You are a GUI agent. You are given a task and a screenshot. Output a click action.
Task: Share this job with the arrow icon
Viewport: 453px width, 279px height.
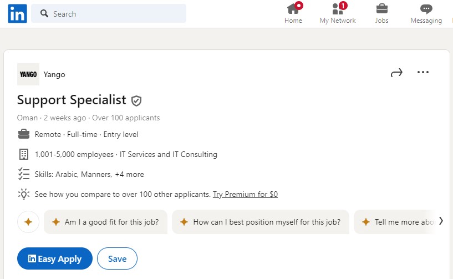(x=396, y=73)
